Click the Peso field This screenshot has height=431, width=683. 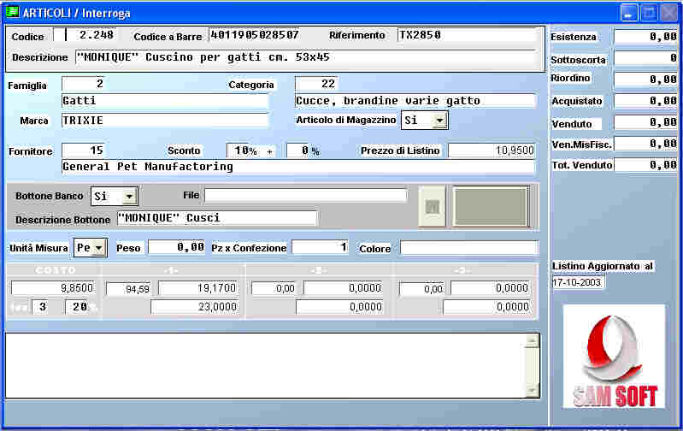[176, 247]
